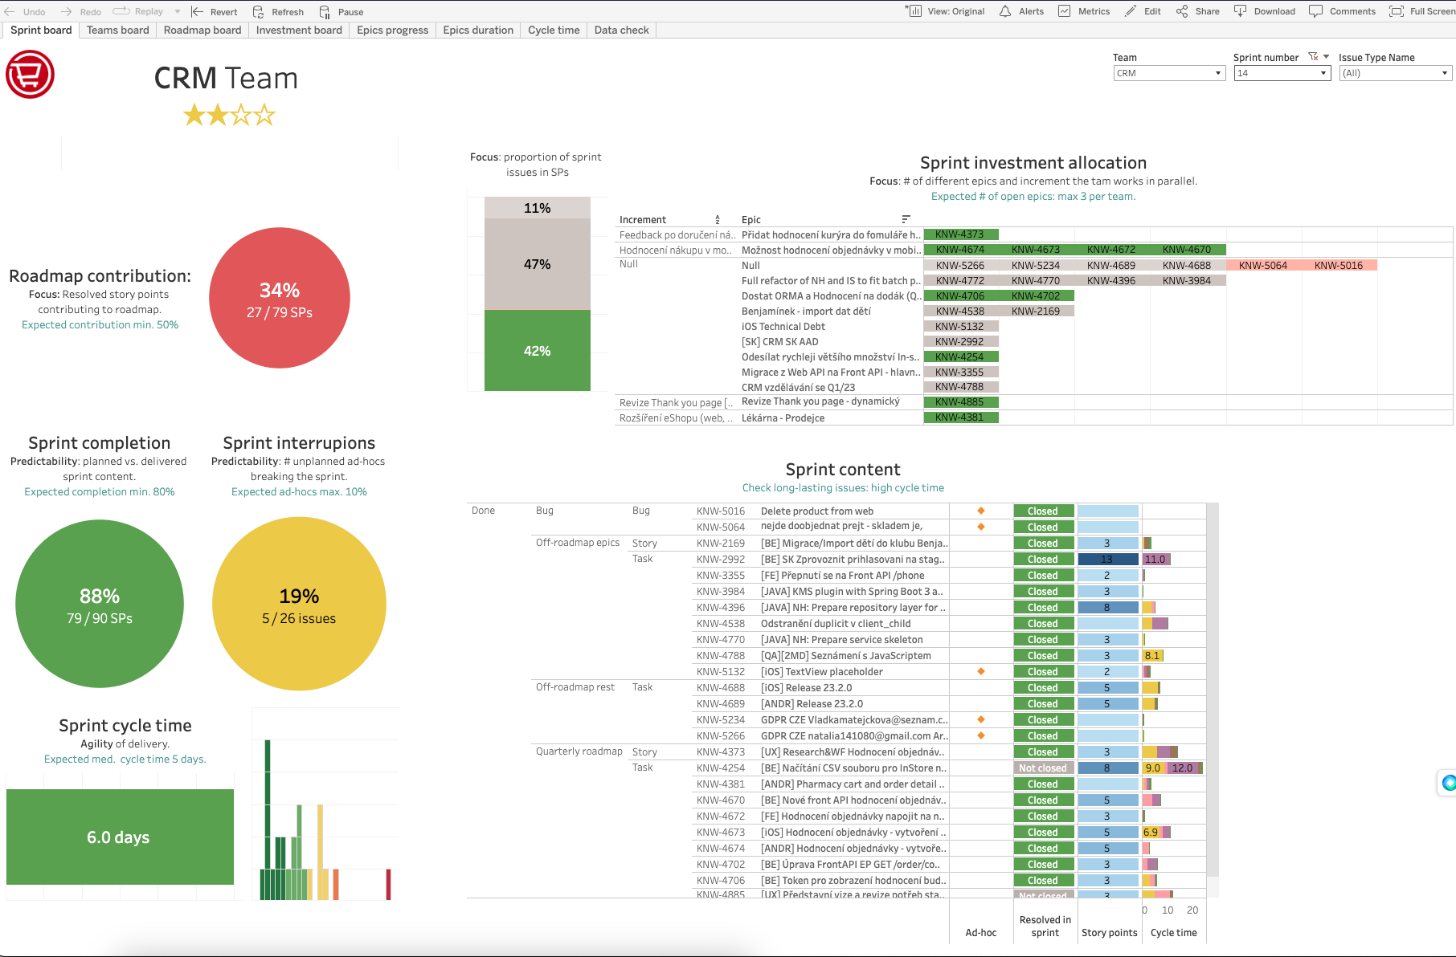This screenshot has height=957, width=1456.
Task: Click the Pause updates icon
Action: click(x=325, y=11)
